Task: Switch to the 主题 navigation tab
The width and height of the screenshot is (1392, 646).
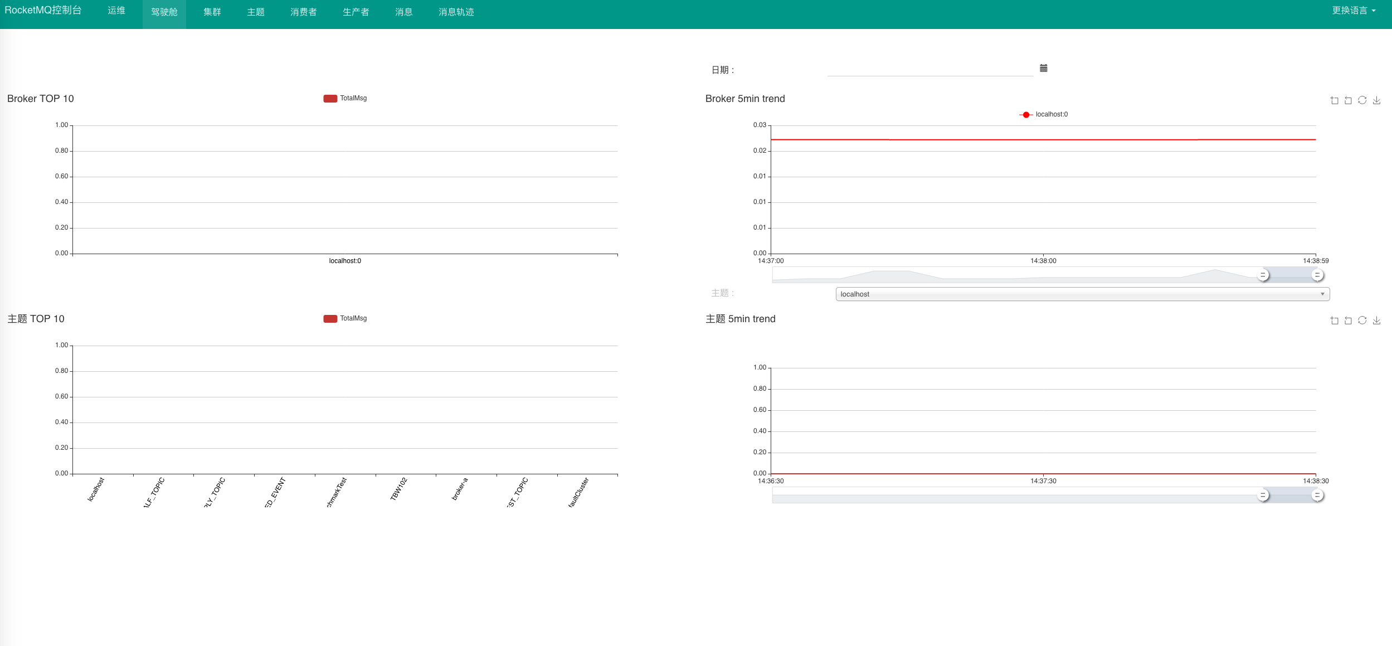Action: tap(256, 12)
